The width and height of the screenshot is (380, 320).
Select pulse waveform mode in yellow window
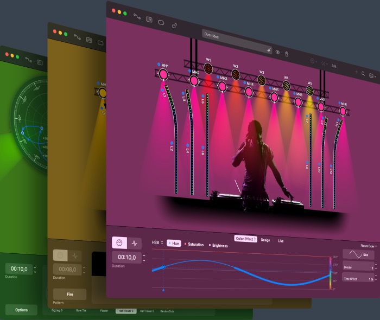[x=75, y=256]
